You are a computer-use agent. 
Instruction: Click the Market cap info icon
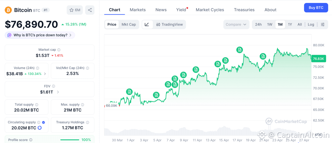click(59, 50)
